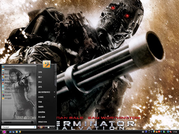Screen dimensions: 179x134
Task: Open browser globe icon in quick launch
Action: click(20, 132)
